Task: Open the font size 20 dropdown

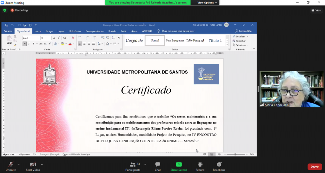Action: click(x=50, y=38)
